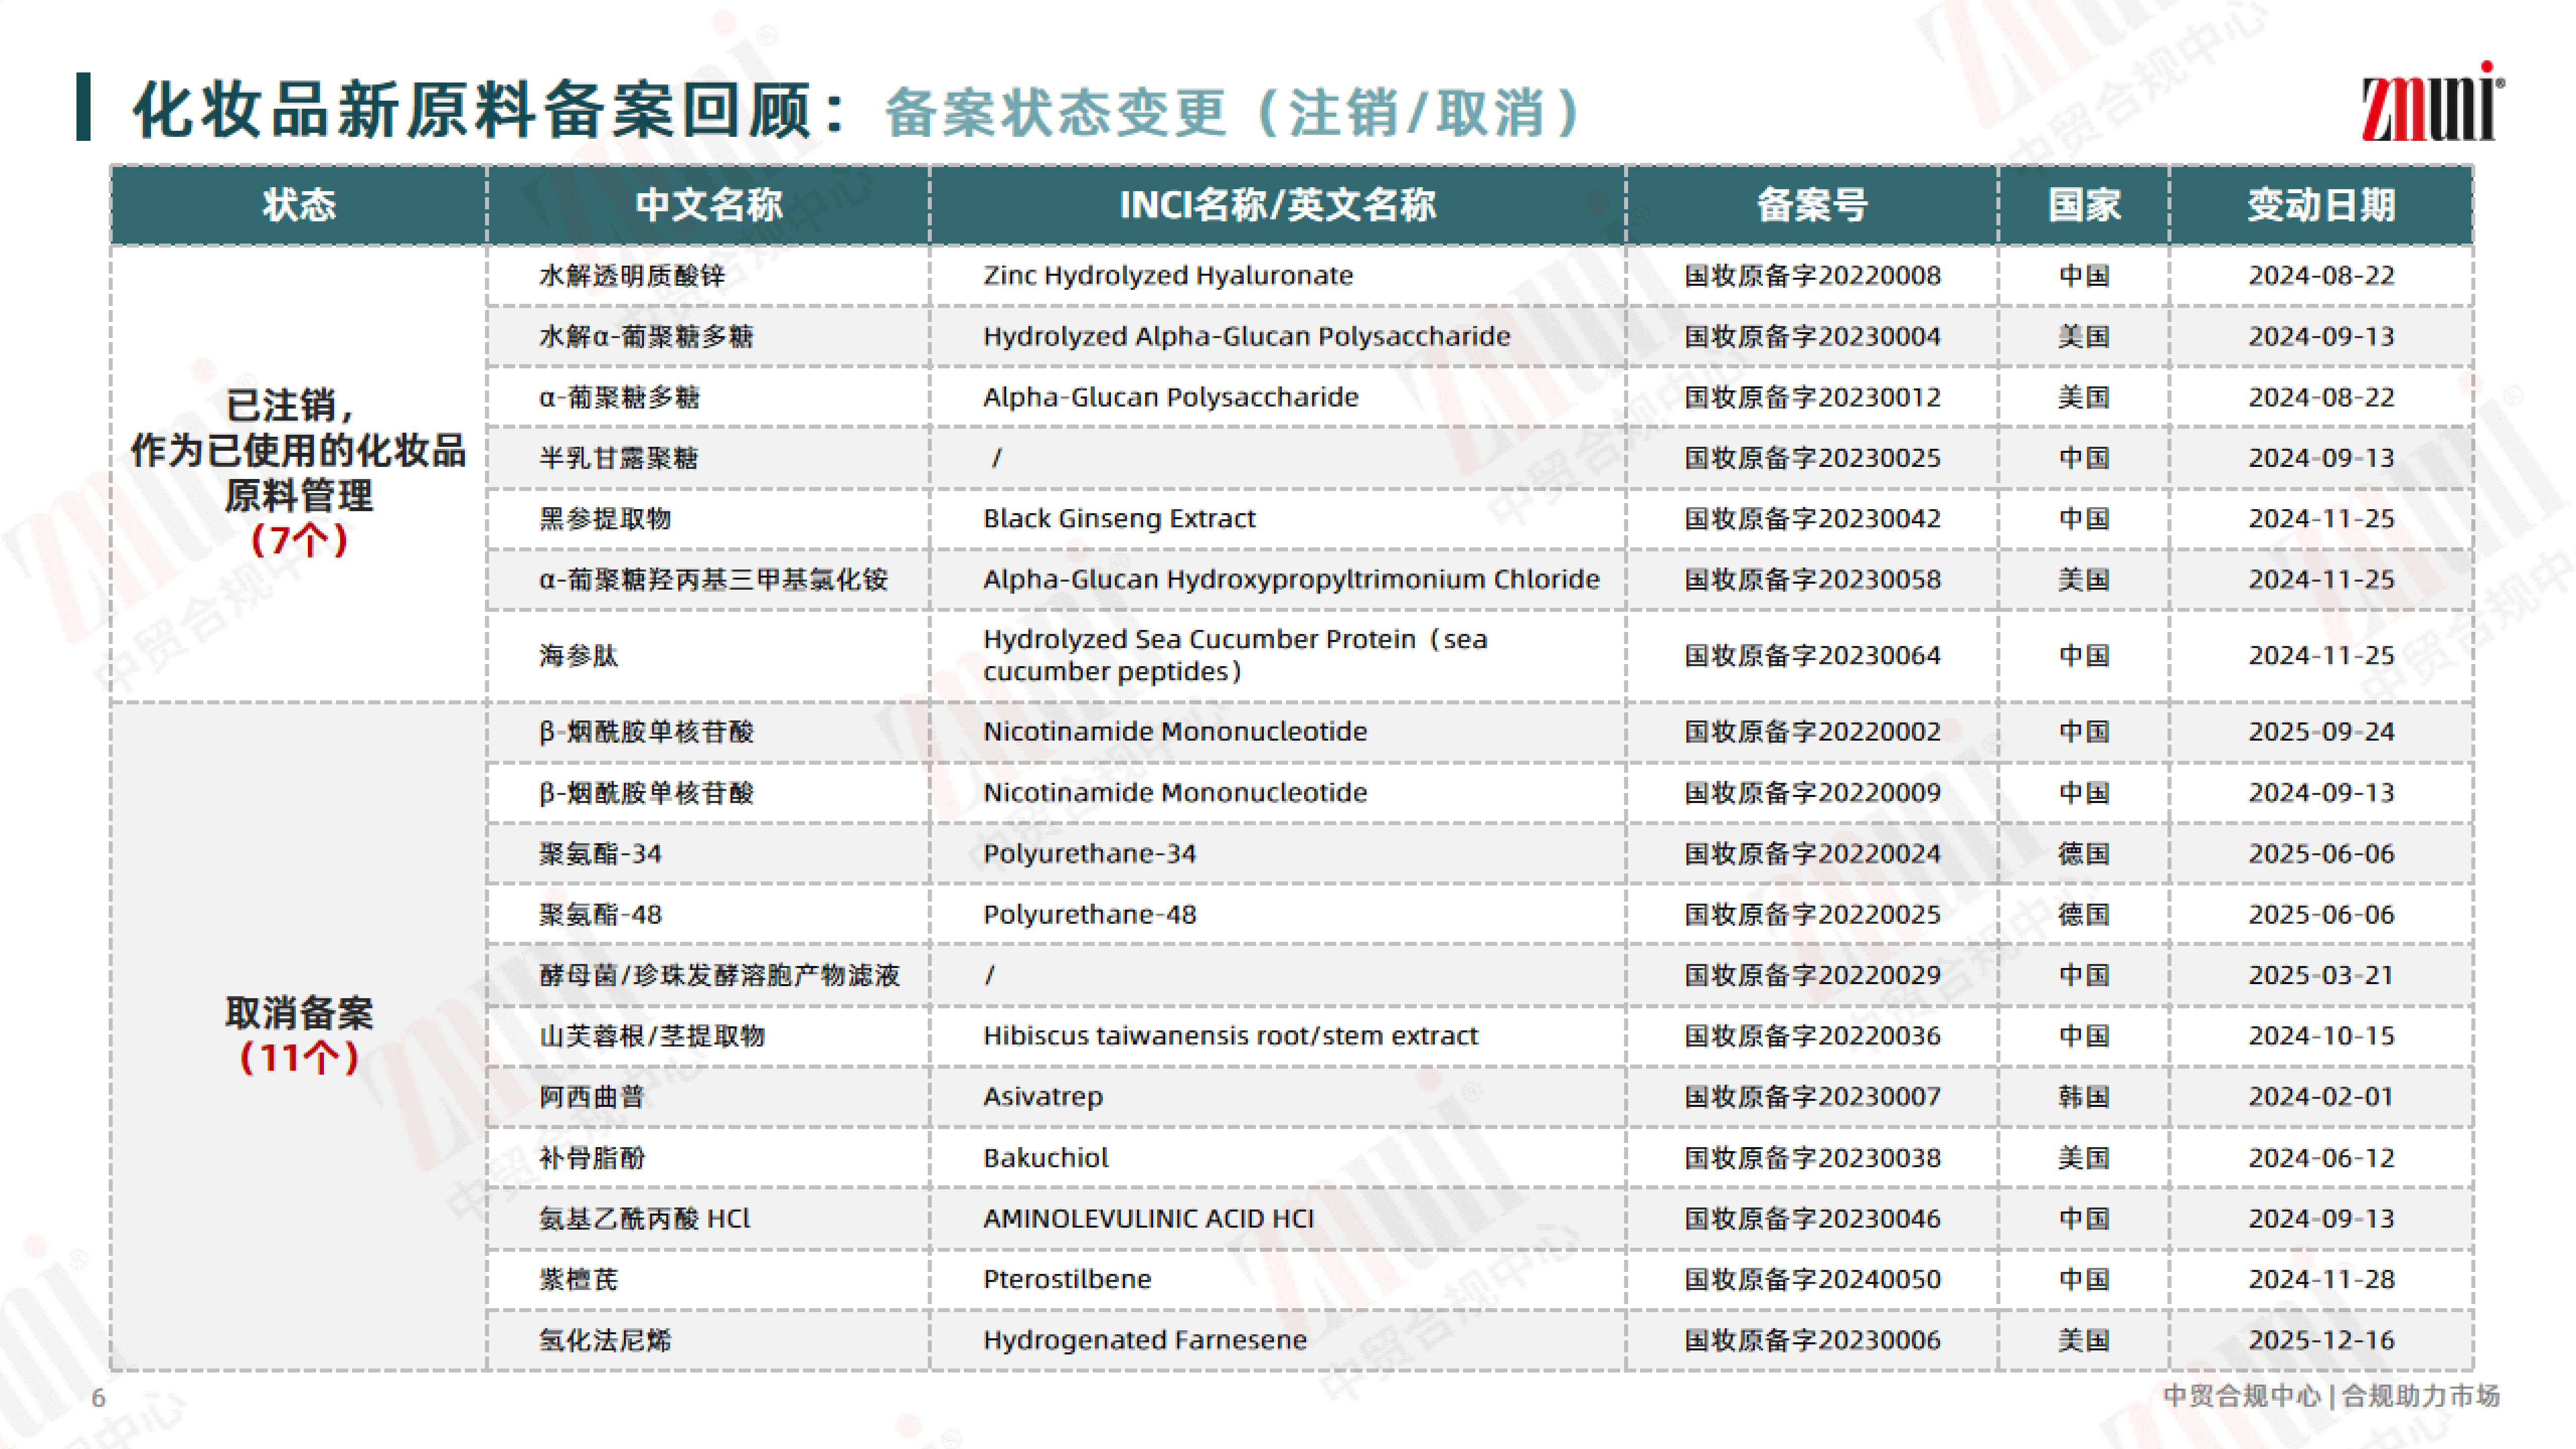Select the Zinc Hydrolyzed Hyaluronate cell
This screenshot has height=1449, width=2576.
[x=1167, y=275]
